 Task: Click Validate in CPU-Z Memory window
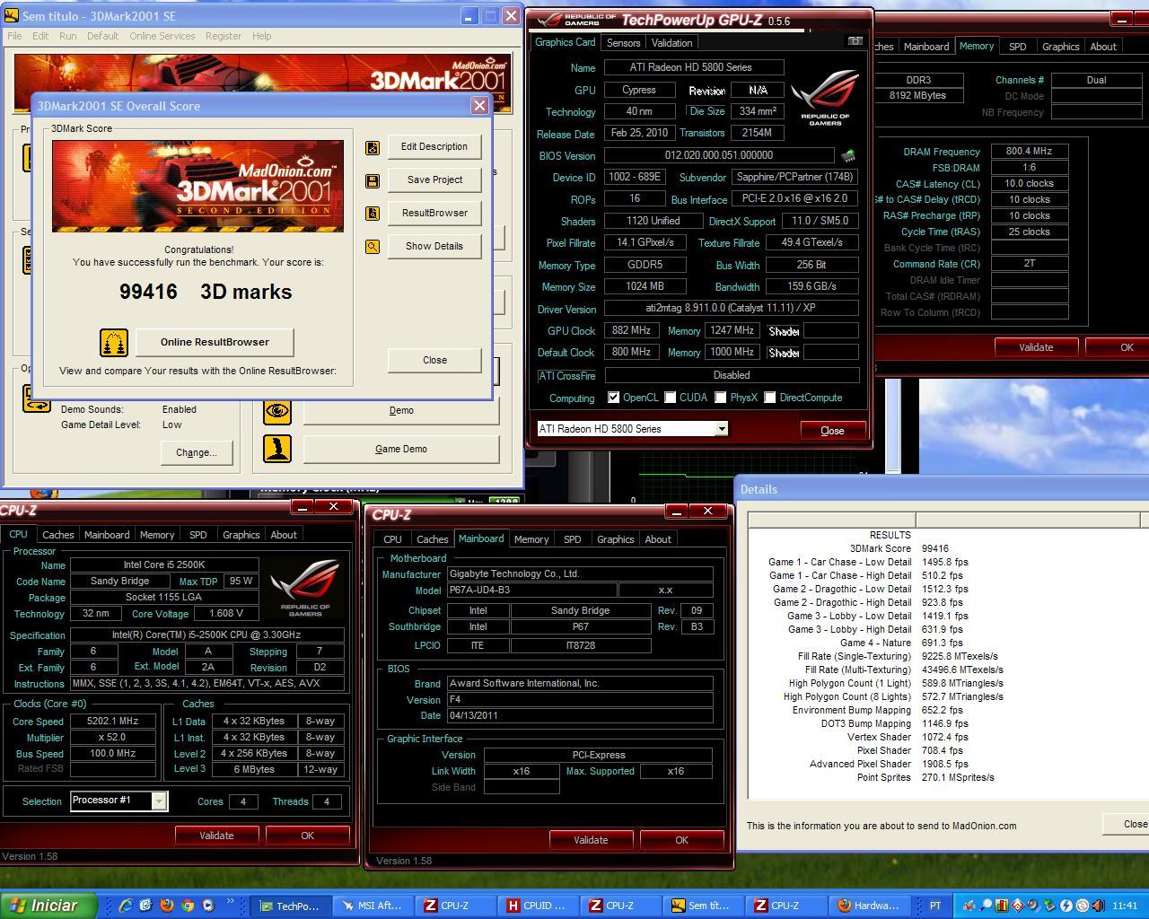point(1036,347)
